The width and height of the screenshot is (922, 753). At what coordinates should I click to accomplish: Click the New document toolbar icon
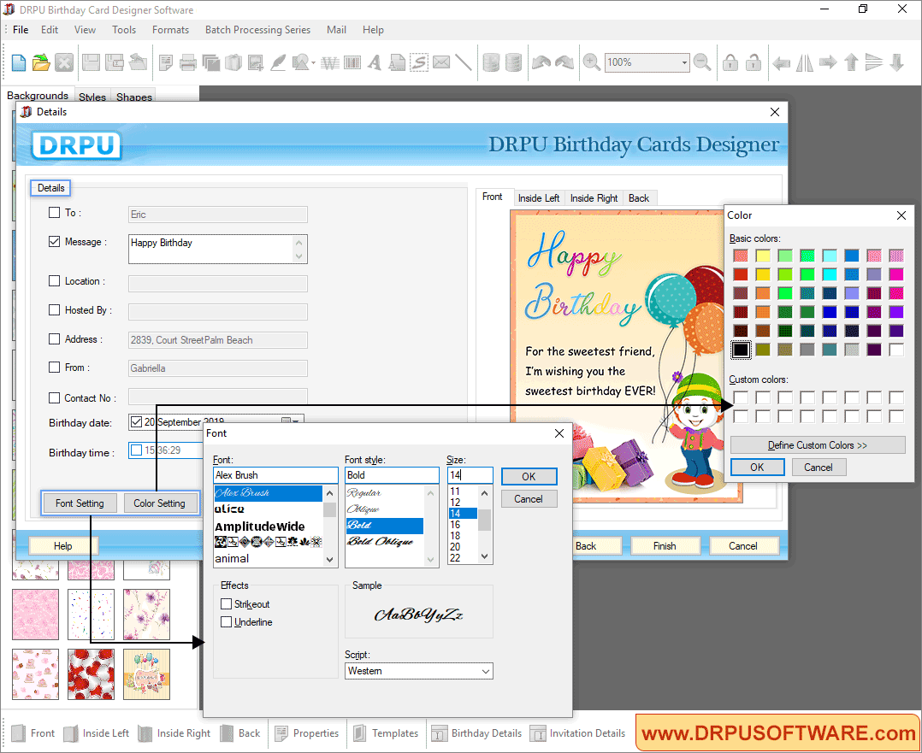18,62
